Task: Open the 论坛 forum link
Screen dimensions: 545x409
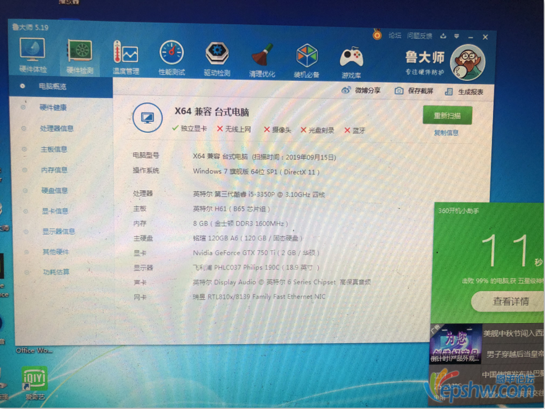Action: point(395,35)
